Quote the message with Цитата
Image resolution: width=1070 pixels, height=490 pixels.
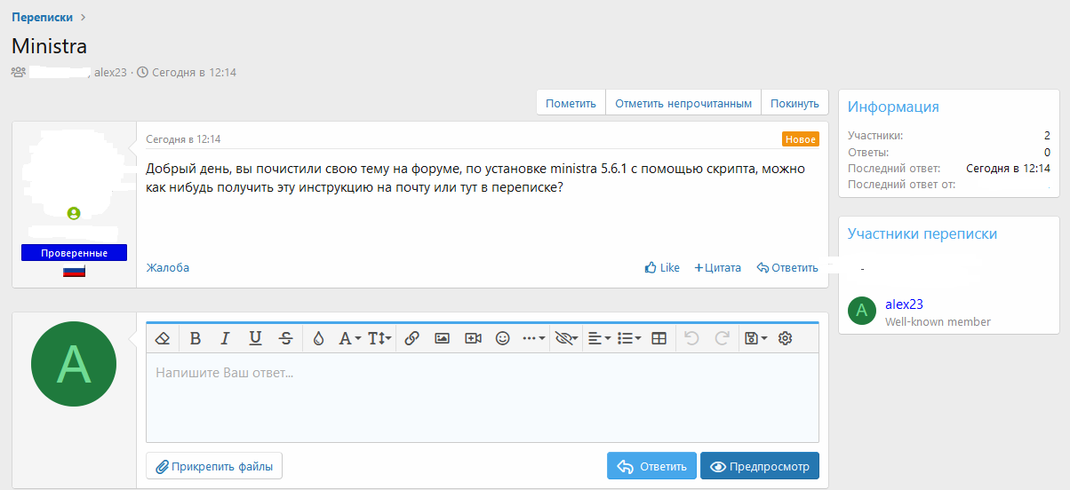point(717,267)
